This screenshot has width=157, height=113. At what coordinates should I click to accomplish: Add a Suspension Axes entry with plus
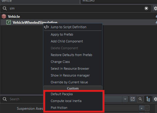(142, 108)
